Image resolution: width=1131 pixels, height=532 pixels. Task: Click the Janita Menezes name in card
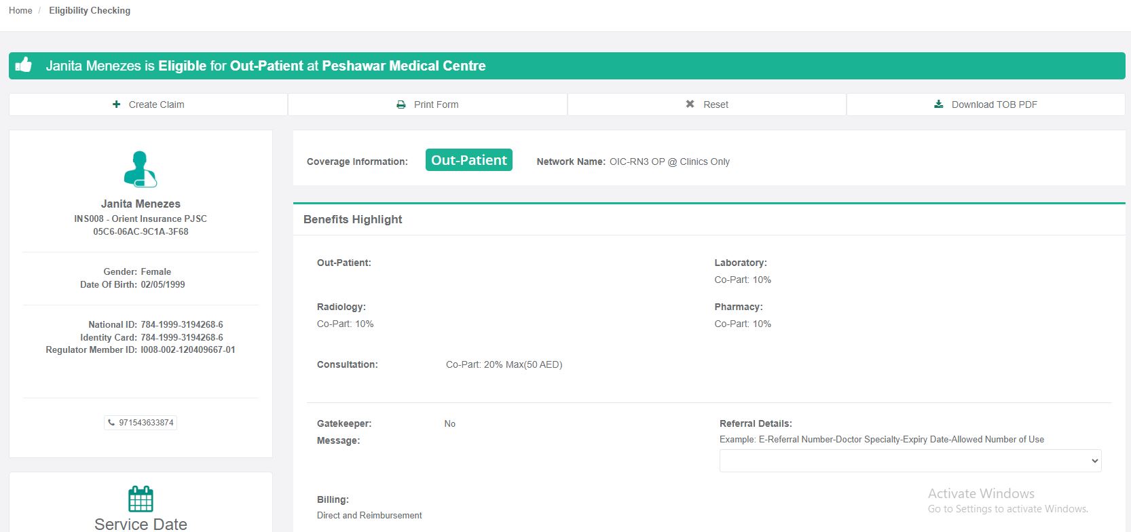click(x=141, y=204)
